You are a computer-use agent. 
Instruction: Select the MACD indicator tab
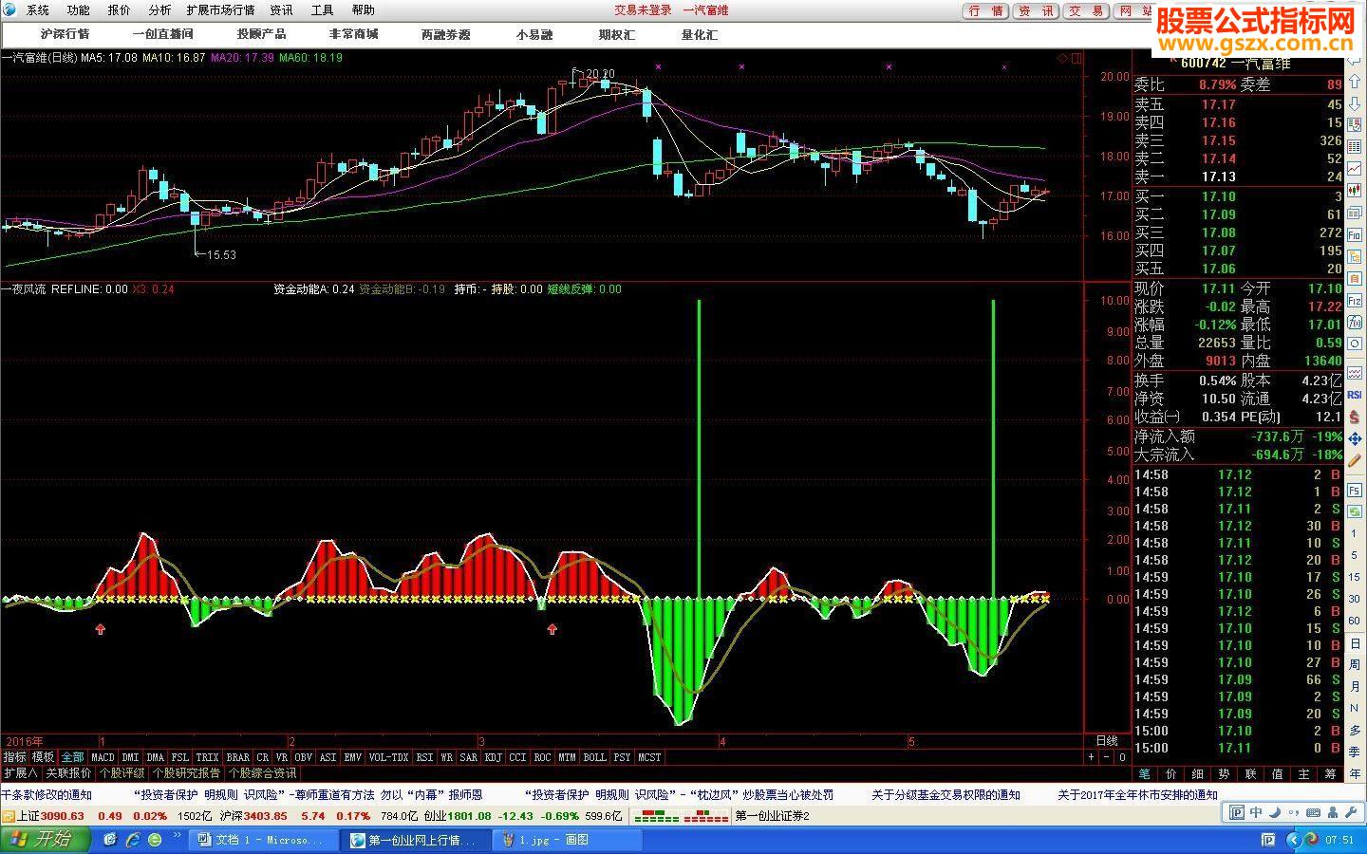coord(103,757)
